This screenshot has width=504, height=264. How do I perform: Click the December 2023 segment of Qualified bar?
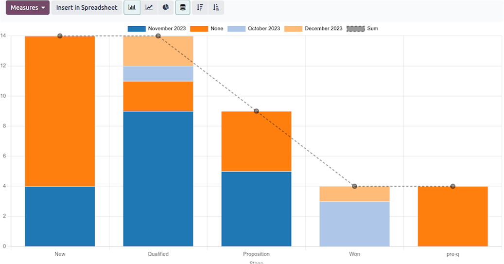(x=158, y=51)
